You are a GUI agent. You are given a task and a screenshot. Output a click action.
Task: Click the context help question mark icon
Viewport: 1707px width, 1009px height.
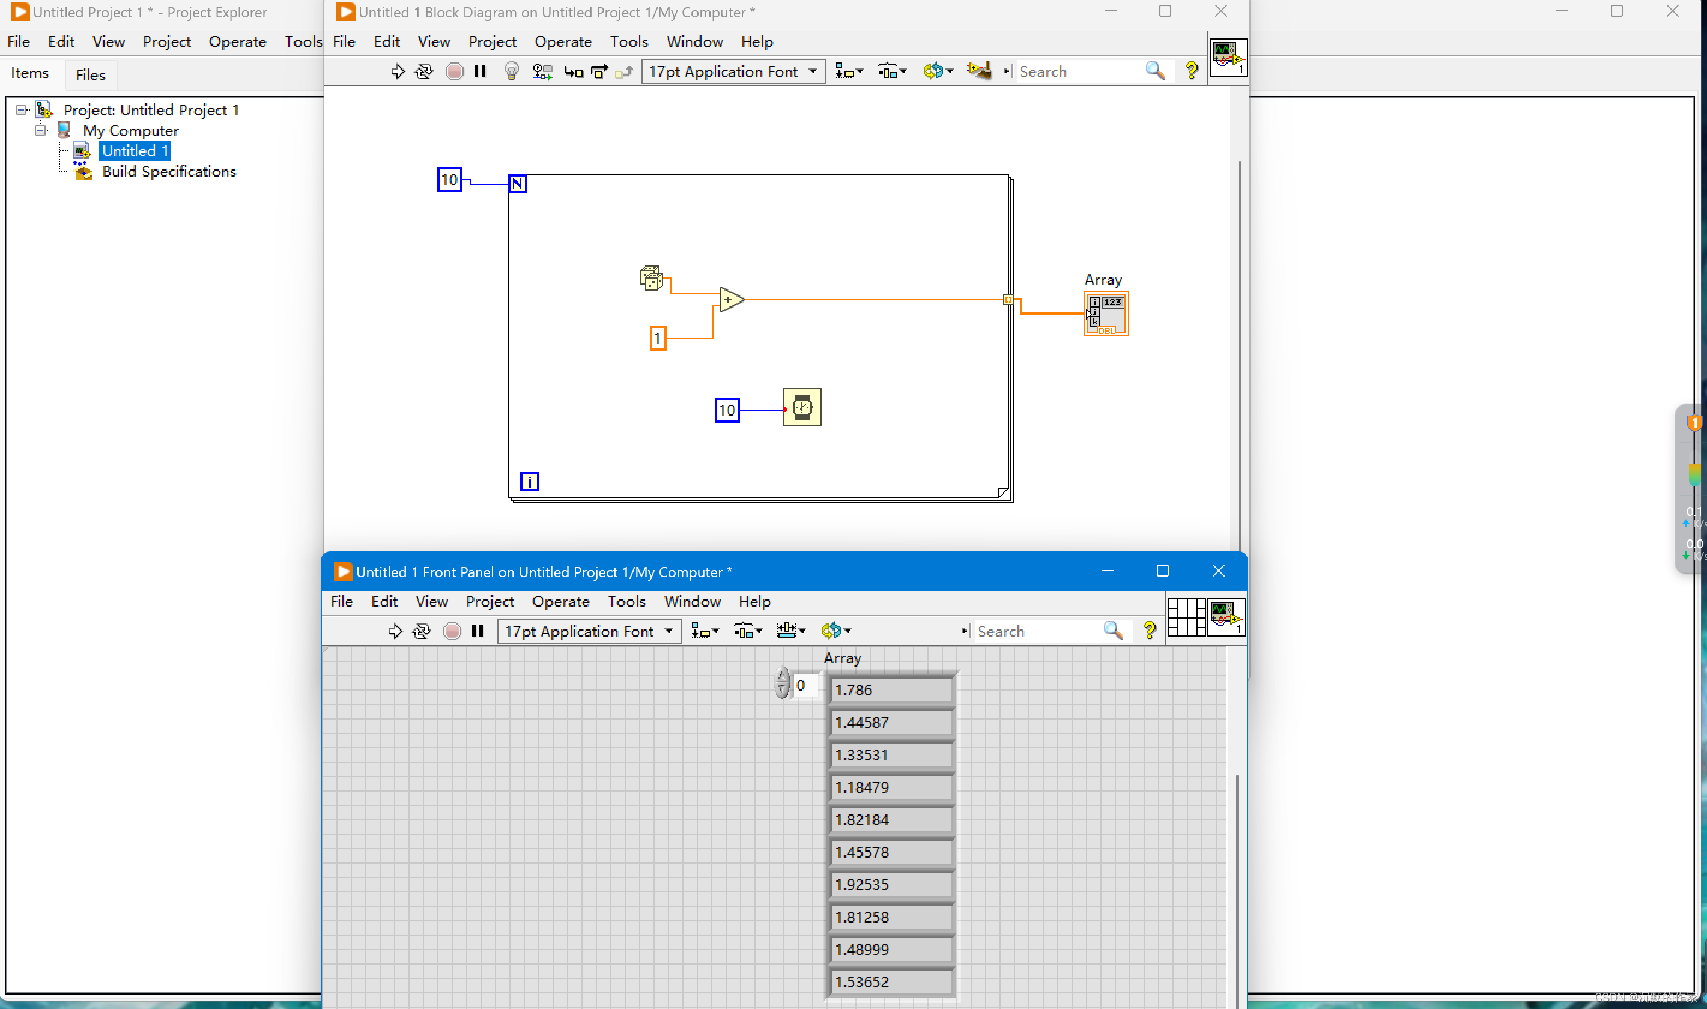pos(1189,72)
